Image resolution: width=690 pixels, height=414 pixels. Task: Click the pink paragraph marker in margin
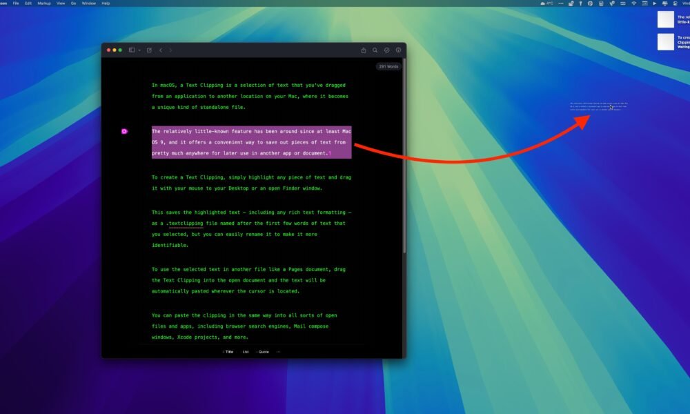point(124,131)
